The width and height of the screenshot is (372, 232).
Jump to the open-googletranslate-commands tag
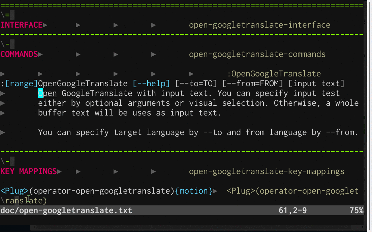(257, 54)
